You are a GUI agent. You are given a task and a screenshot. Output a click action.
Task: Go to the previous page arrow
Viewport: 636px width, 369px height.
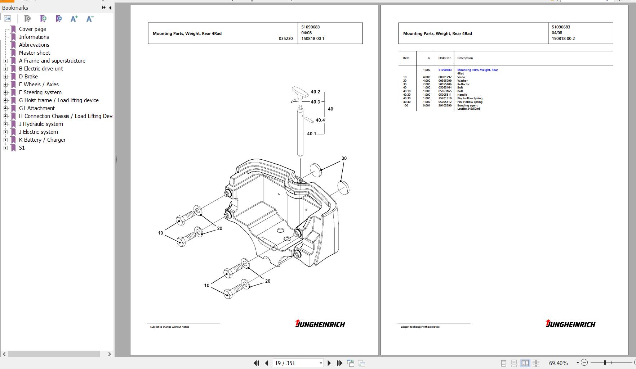point(267,363)
